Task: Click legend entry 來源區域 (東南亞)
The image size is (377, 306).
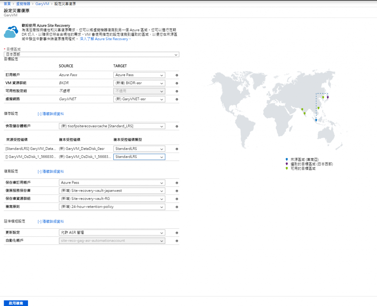Action: coord(304,160)
